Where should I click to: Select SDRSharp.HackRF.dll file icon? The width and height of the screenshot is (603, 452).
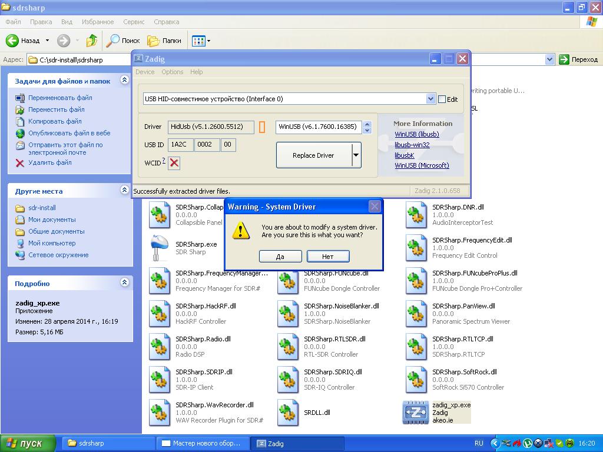[x=160, y=314]
